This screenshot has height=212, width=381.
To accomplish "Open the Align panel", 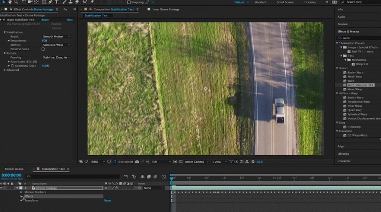I will coord(341,146).
